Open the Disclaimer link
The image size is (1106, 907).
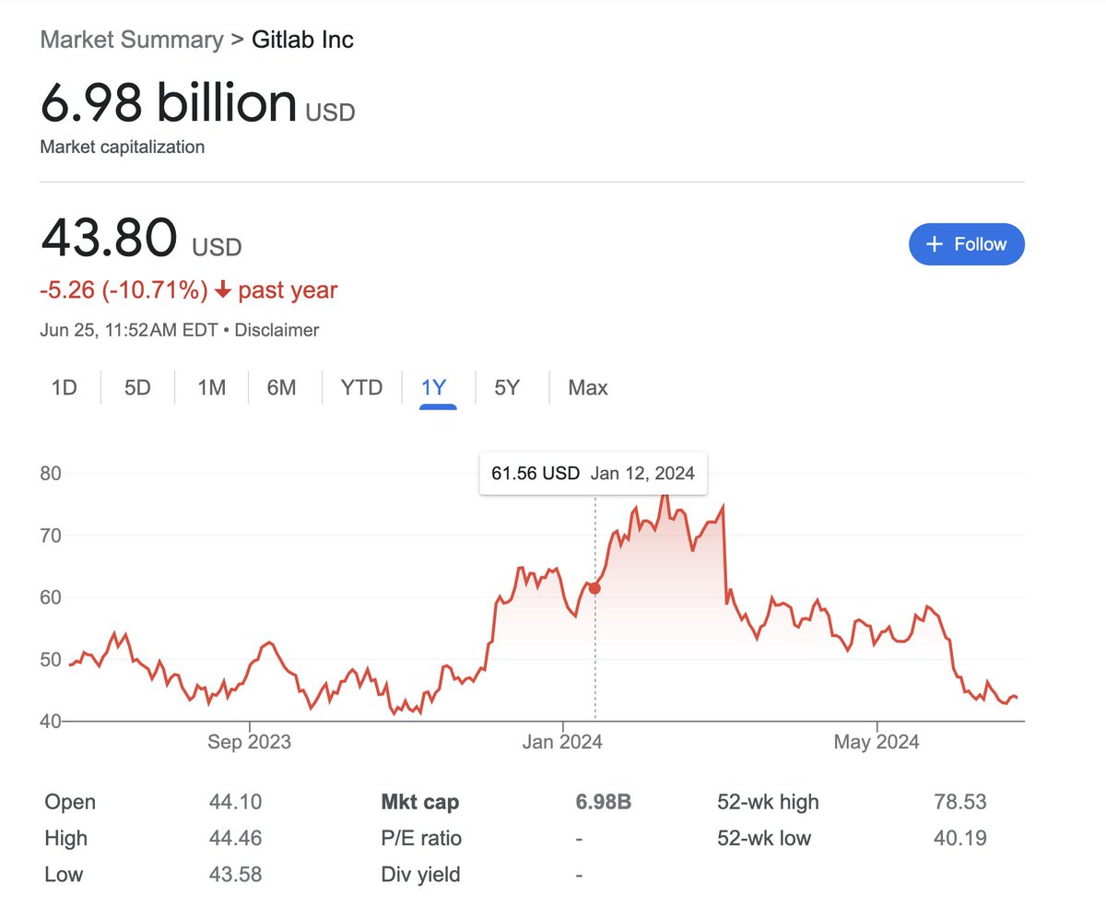277,330
